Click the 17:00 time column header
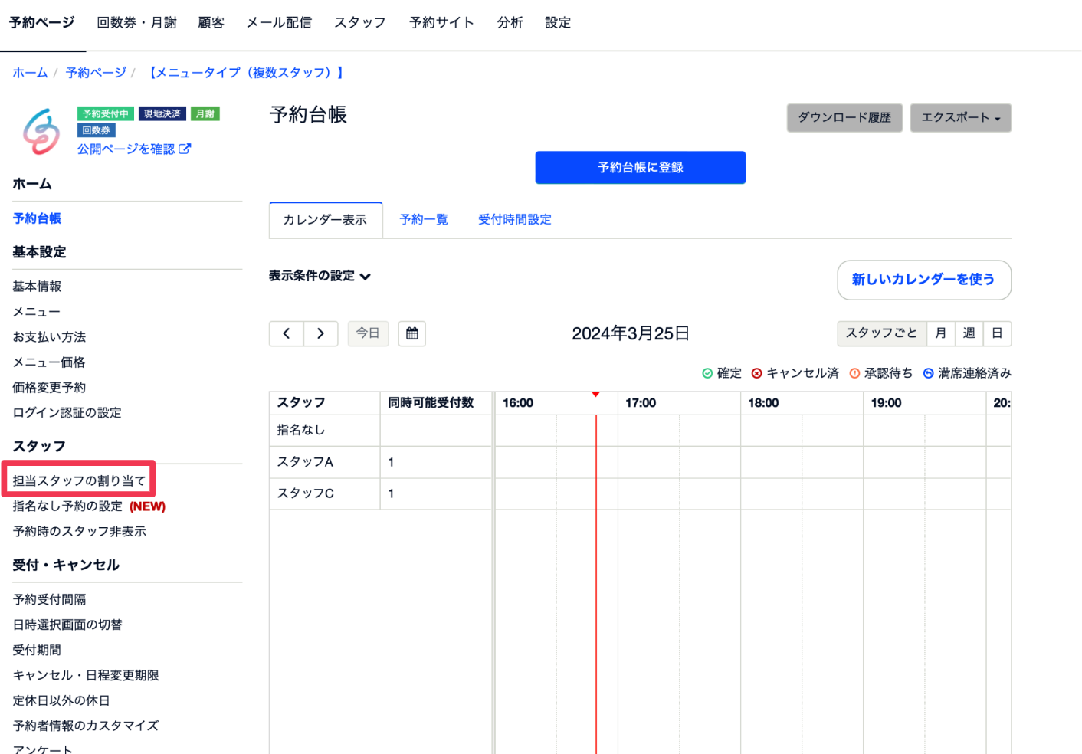This screenshot has height=754, width=1082. click(641, 403)
